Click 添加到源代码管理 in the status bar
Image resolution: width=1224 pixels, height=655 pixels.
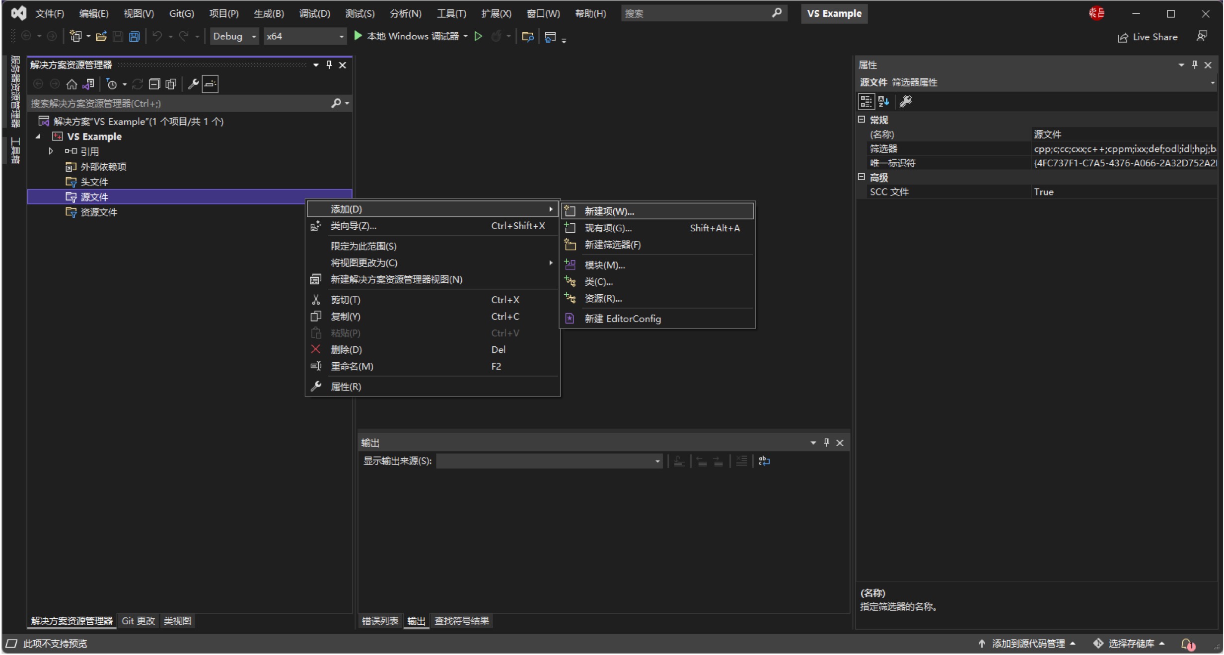(1027, 644)
